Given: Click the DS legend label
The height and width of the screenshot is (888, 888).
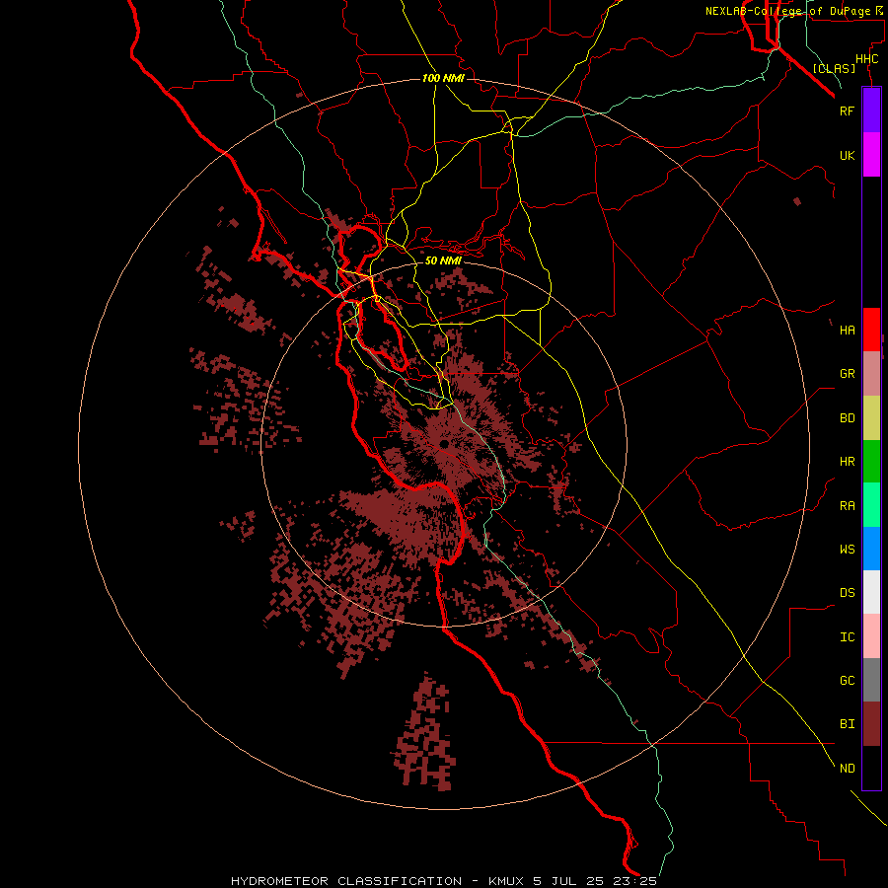Looking at the screenshot, I should click(x=847, y=593).
